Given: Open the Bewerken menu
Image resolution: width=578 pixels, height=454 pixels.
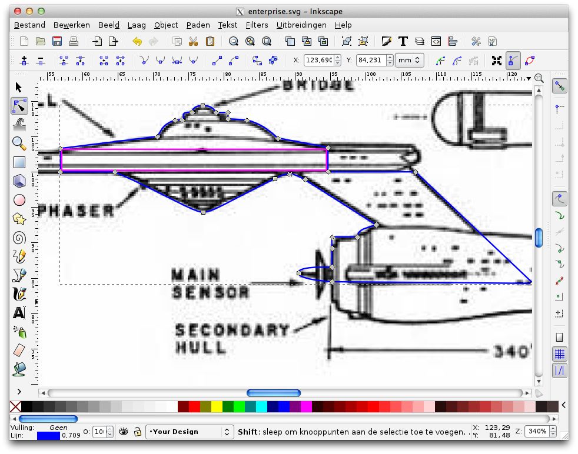Looking at the screenshot, I should coord(71,25).
